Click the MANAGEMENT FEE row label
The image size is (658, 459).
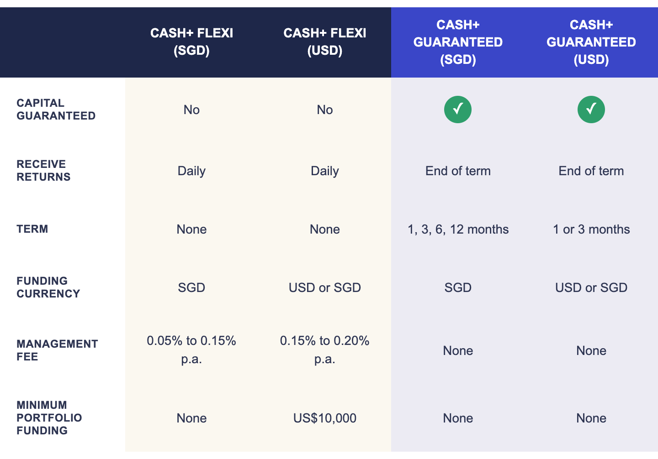pos(58,350)
